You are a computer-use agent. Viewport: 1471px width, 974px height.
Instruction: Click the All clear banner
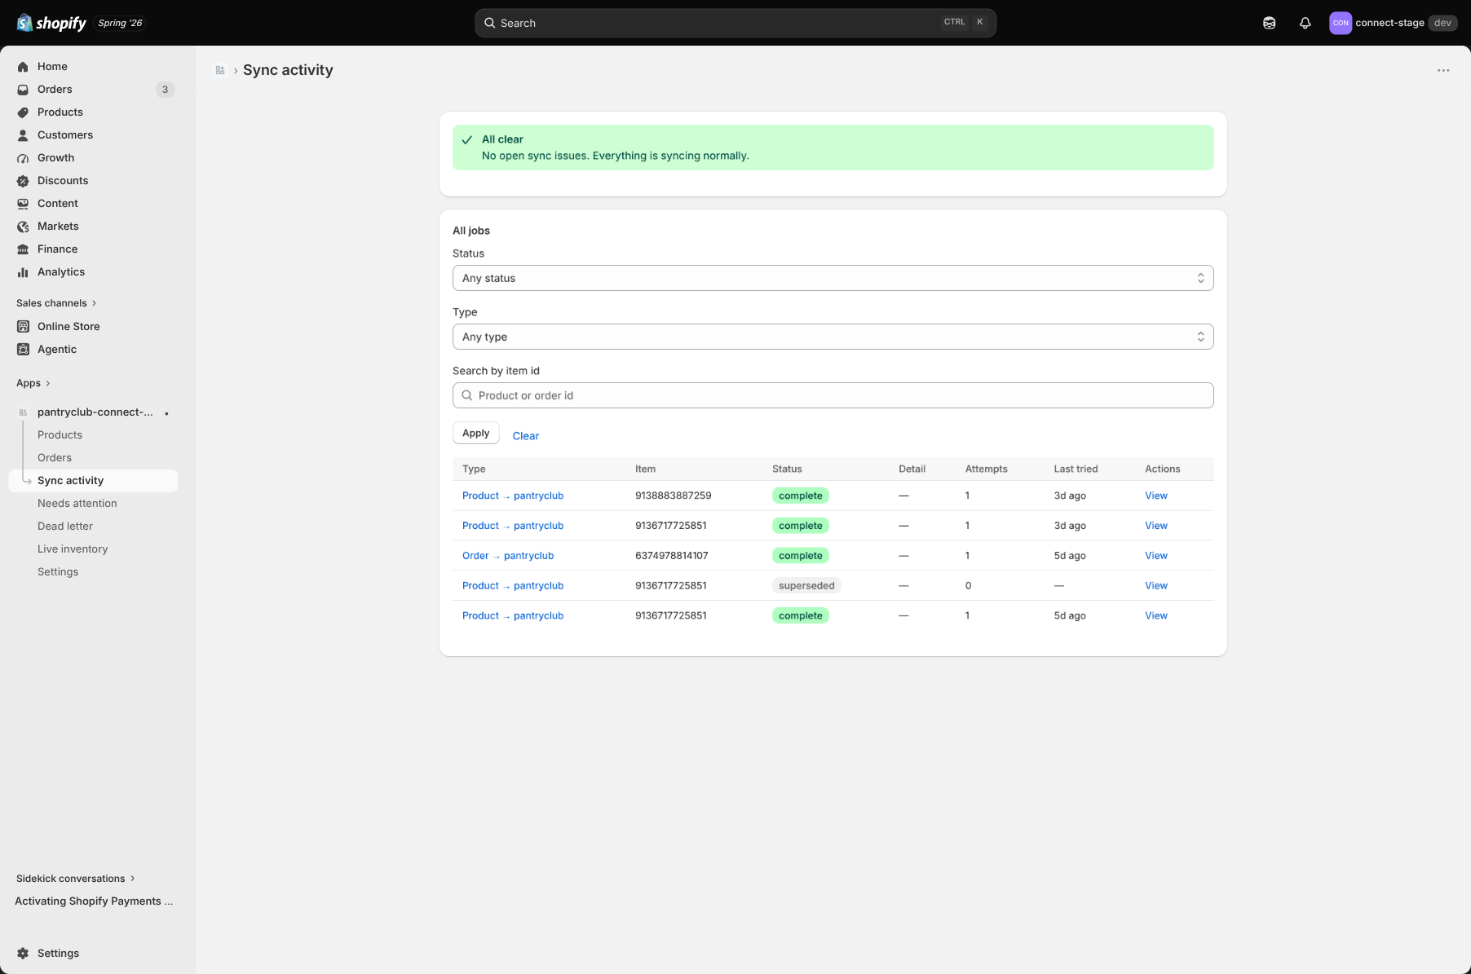(x=833, y=148)
